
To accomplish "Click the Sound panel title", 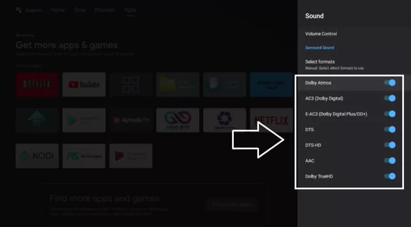I will click(x=314, y=16).
